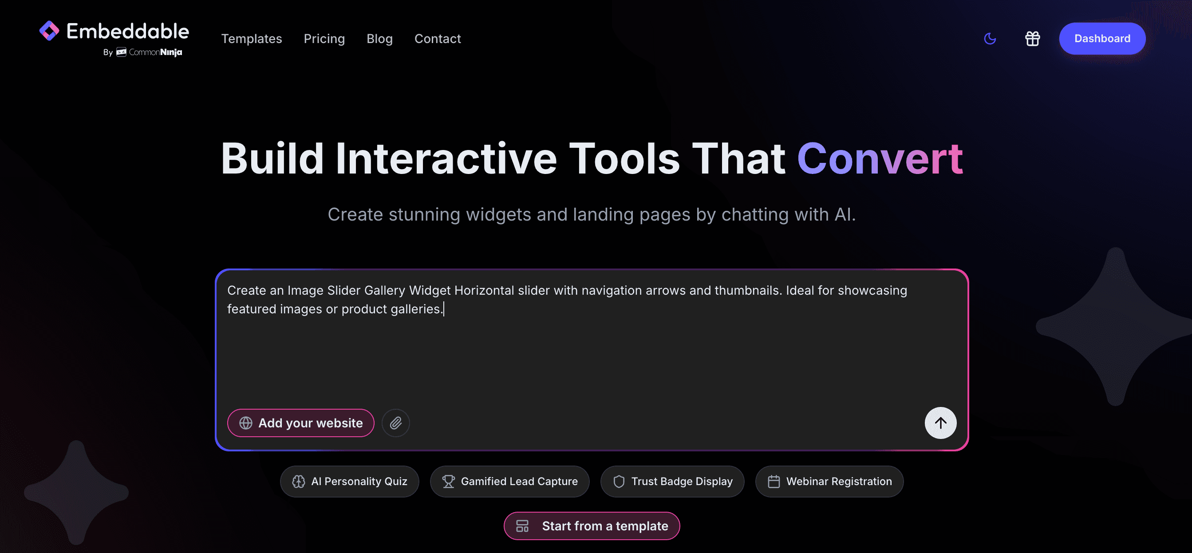Click the paperclip attach file icon
This screenshot has width=1192, height=553.
(x=396, y=423)
